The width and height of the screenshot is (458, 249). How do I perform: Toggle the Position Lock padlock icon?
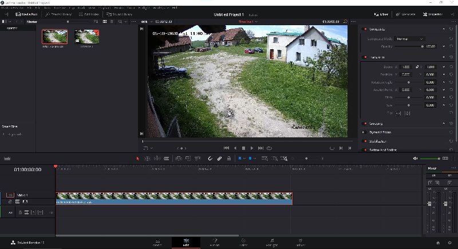[229, 159]
